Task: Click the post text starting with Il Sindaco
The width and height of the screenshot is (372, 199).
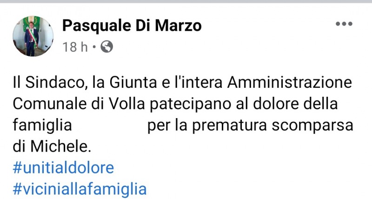Action: click(x=183, y=114)
